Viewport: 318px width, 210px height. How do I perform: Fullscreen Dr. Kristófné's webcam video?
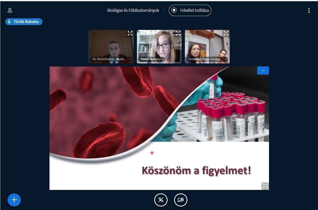tap(130, 33)
